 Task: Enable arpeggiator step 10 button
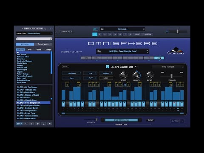pyautogui.click(x=98, y=104)
